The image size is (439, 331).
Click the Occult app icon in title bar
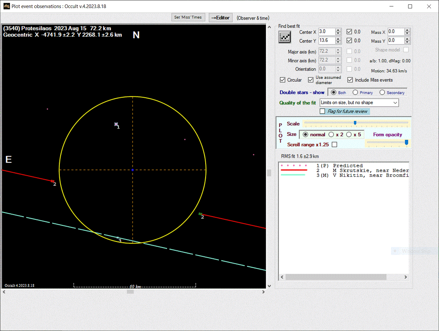click(x=6, y=6)
